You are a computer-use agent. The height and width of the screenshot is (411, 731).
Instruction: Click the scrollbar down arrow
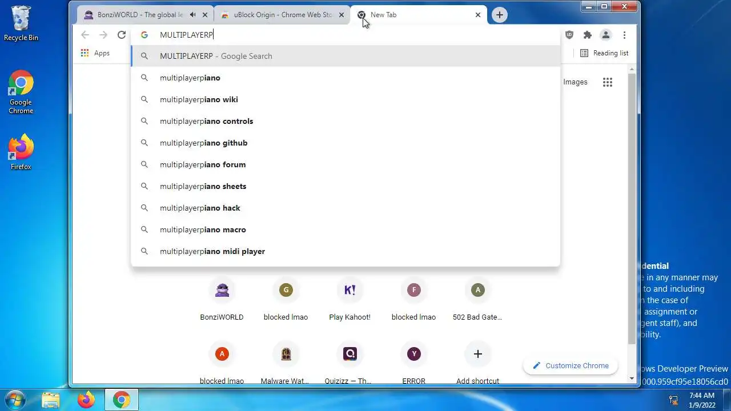pyautogui.click(x=632, y=378)
